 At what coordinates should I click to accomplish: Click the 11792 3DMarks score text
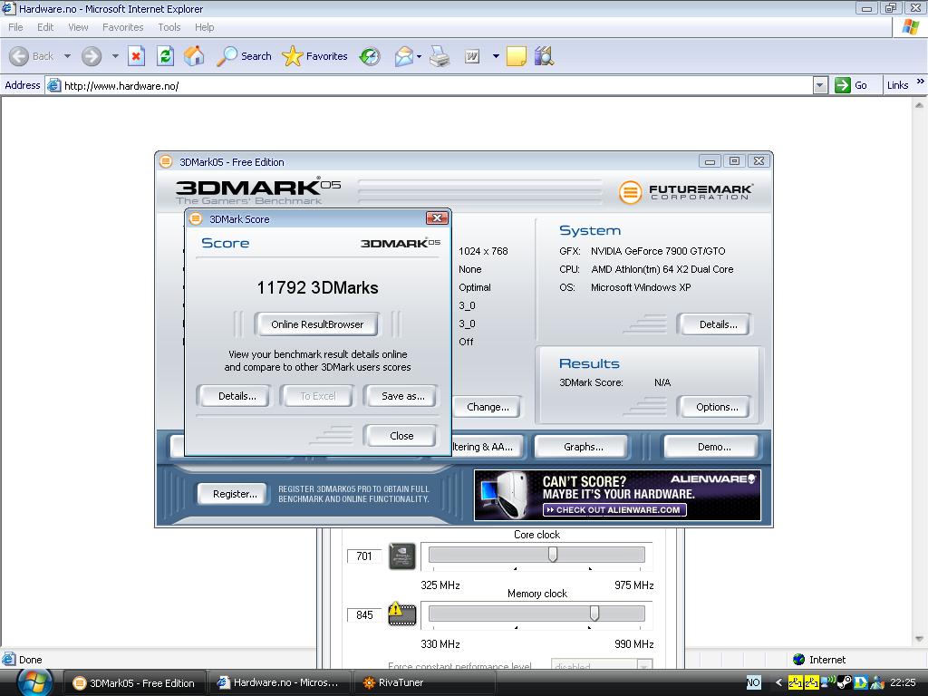(317, 287)
